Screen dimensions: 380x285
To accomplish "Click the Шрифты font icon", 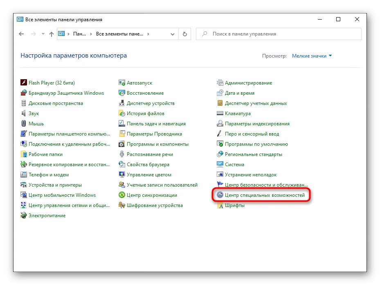I will coord(220,205).
